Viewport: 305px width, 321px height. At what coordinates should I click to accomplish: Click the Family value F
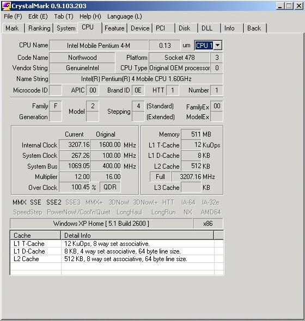click(56, 106)
